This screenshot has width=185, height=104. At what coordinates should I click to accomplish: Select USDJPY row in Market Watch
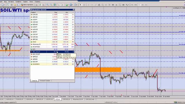(x=52, y=20)
